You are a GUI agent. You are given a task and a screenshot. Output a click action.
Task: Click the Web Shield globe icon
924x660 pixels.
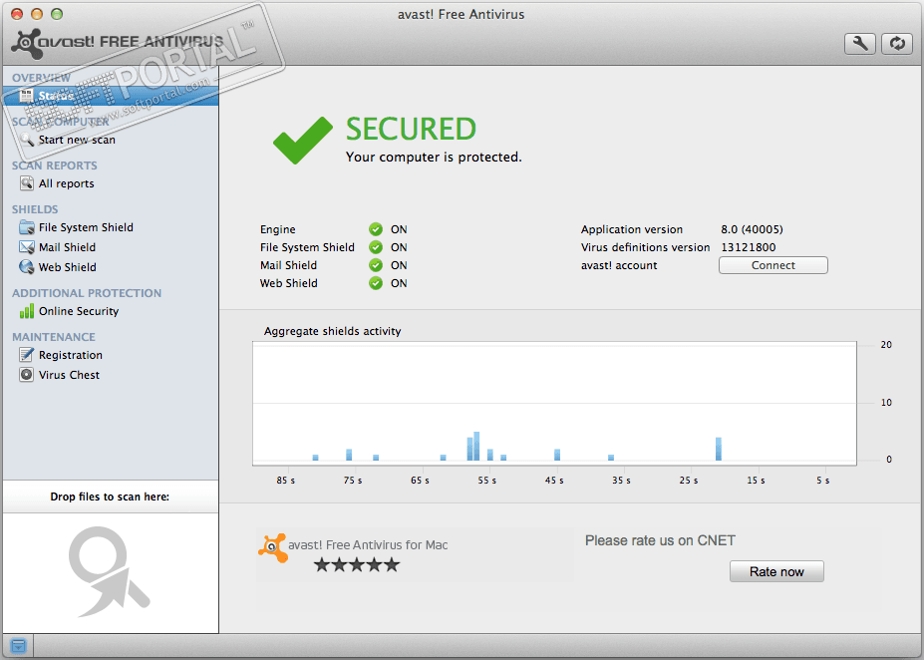[x=27, y=267]
